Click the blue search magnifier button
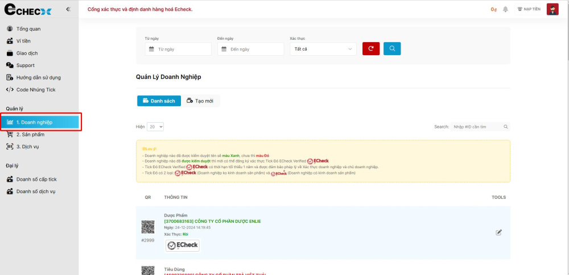 point(392,49)
